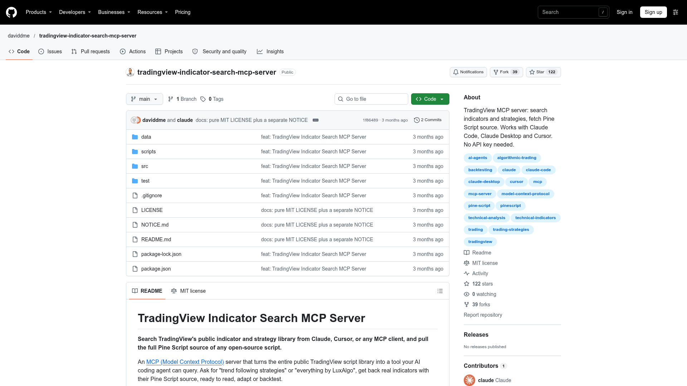Click the Notifications button
This screenshot has width=687, height=386.
point(468,72)
